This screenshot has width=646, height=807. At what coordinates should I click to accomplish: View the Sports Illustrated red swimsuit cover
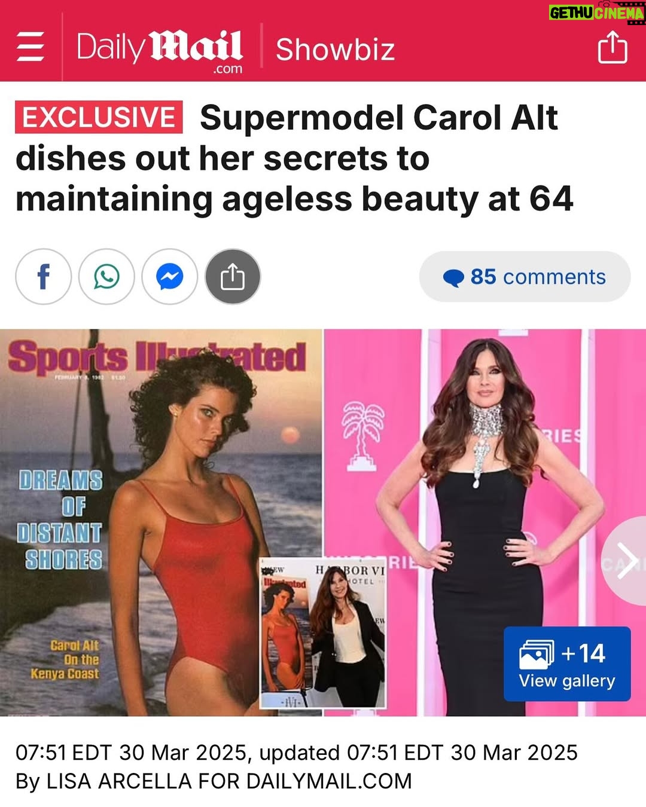(x=161, y=522)
